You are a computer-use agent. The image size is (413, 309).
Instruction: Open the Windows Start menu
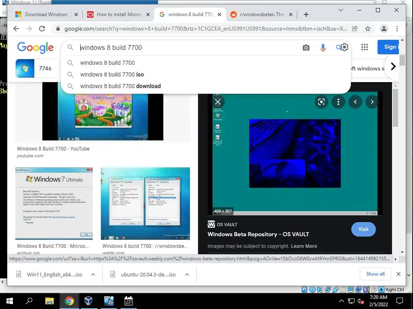(10, 301)
